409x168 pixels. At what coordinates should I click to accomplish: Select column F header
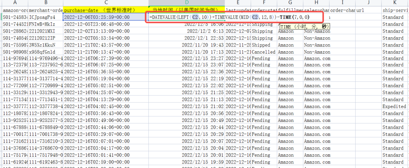click(x=264, y=3)
